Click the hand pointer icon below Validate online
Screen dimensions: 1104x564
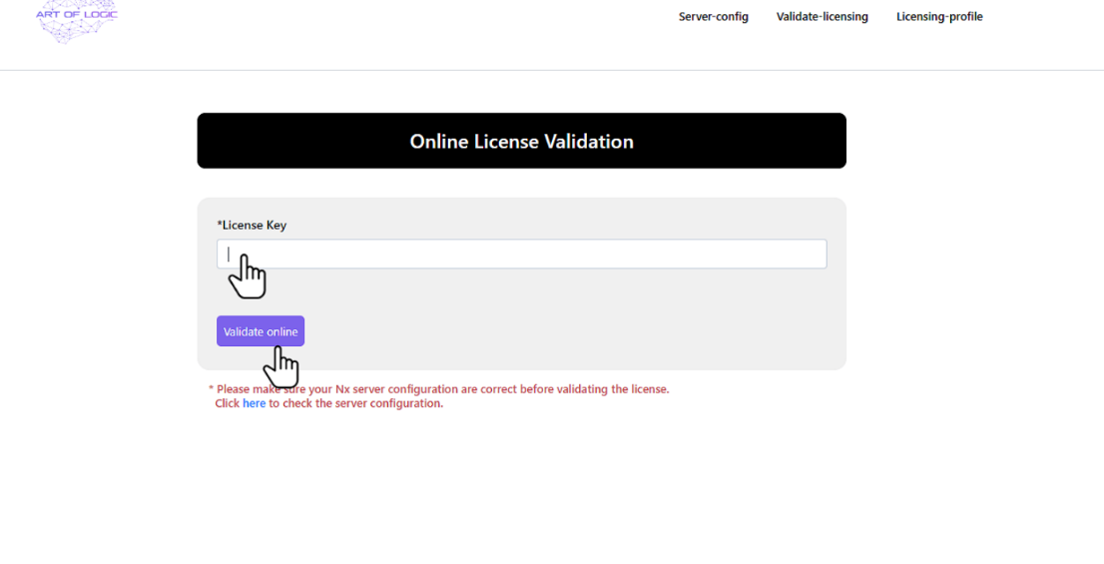pyautogui.click(x=281, y=367)
